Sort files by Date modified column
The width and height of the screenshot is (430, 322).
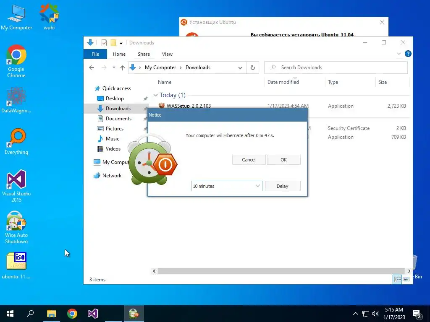tap(283, 82)
